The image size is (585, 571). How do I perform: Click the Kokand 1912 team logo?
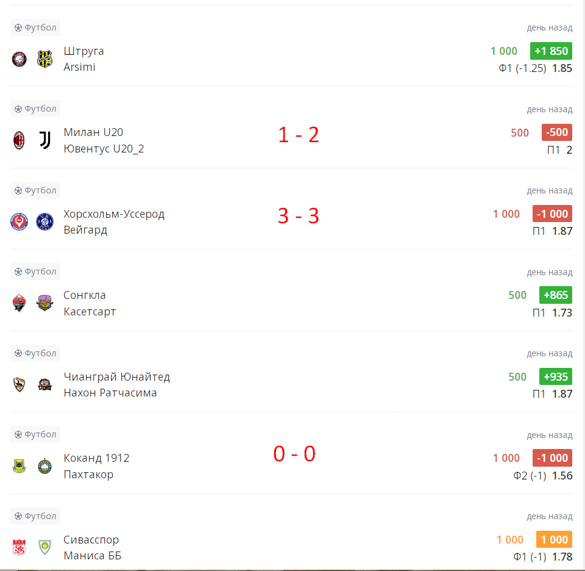[19, 466]
